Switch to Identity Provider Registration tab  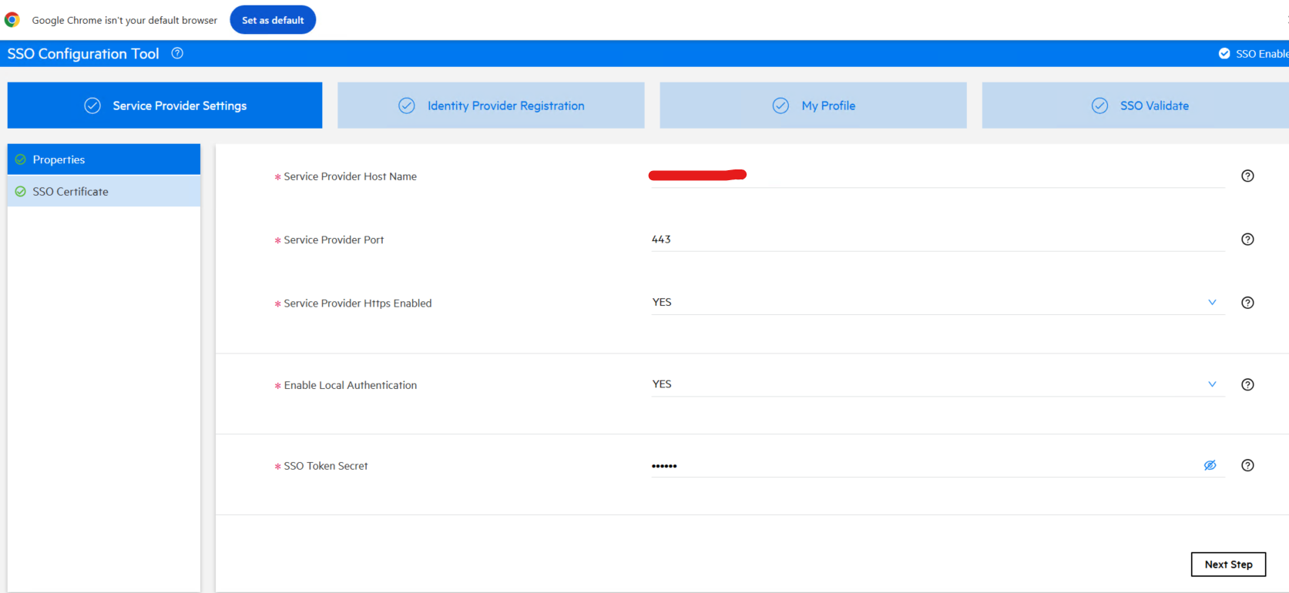pyautogui.click(x=491, y=106)
